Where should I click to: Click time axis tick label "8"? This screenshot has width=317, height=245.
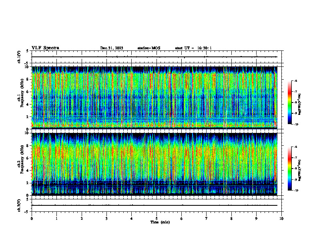pos(231,219)
